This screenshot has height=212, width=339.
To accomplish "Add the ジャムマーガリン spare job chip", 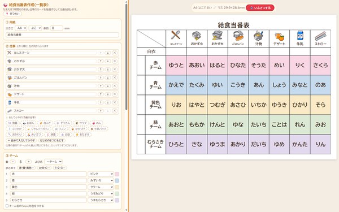I will [38, 129].
